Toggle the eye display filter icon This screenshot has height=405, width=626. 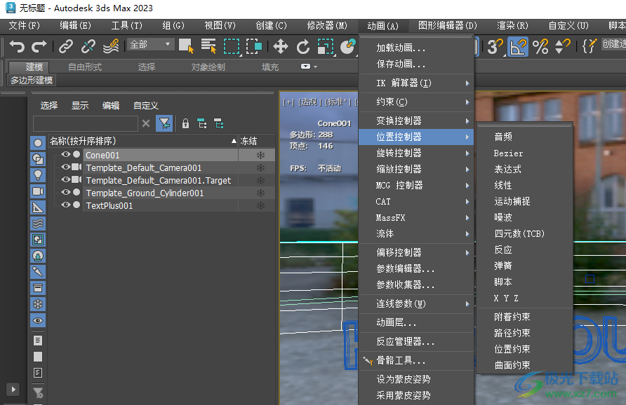[x=38, y=320]
